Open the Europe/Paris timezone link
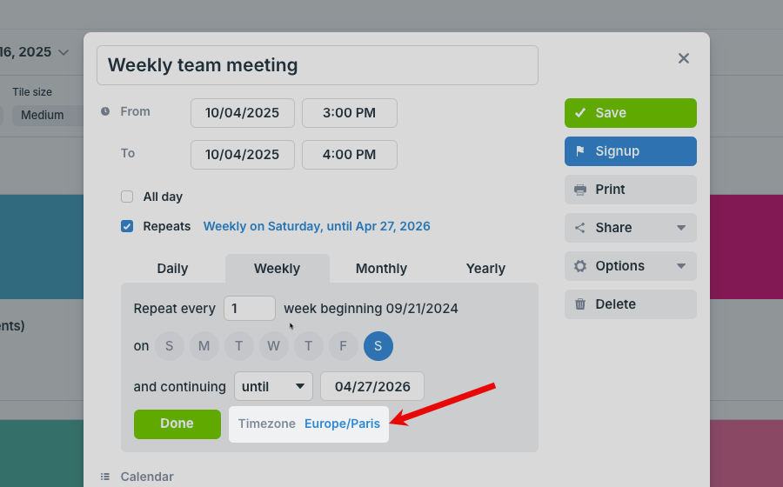The image size is (783, 487). [342, 424]
